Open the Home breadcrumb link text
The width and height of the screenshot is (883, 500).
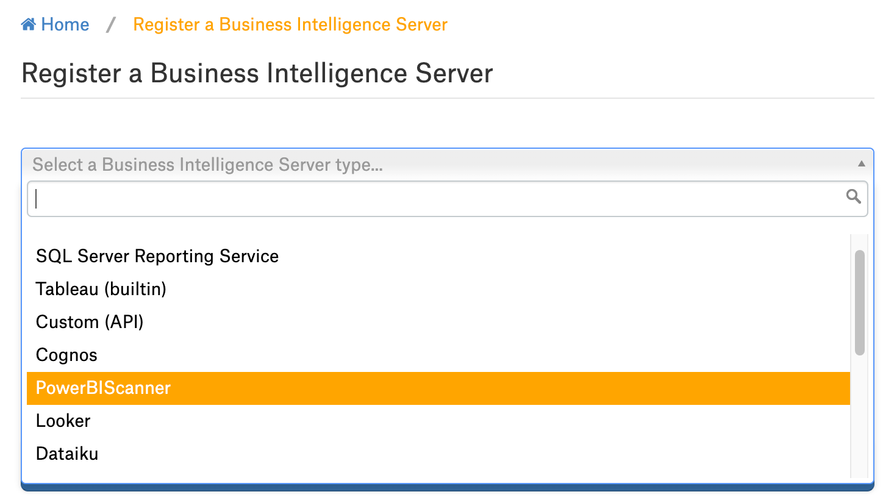coord(65,25)
